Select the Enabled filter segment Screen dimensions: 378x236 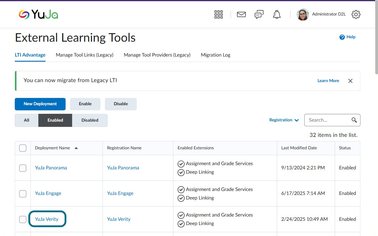[55, 120]
